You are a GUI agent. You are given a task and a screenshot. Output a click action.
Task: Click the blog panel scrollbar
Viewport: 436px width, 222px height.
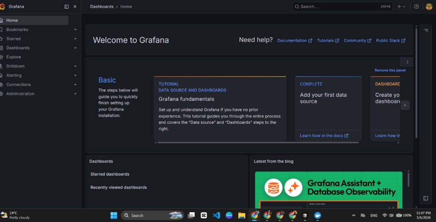click(x=408, y=179)
